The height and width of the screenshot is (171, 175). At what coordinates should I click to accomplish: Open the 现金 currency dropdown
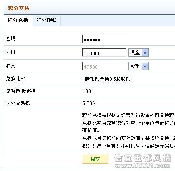click(x=138, y=53)
